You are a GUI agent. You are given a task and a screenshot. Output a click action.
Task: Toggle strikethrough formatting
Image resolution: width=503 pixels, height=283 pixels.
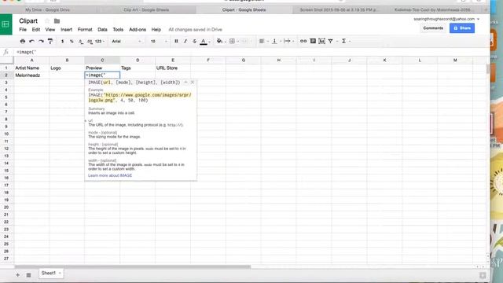click(194, 41)
